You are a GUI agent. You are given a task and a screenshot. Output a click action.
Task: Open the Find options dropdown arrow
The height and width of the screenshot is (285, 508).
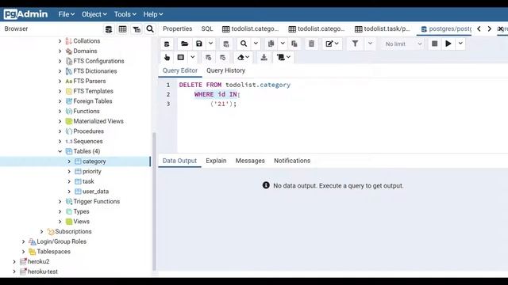pyautogui.click(x=256, y=44)
